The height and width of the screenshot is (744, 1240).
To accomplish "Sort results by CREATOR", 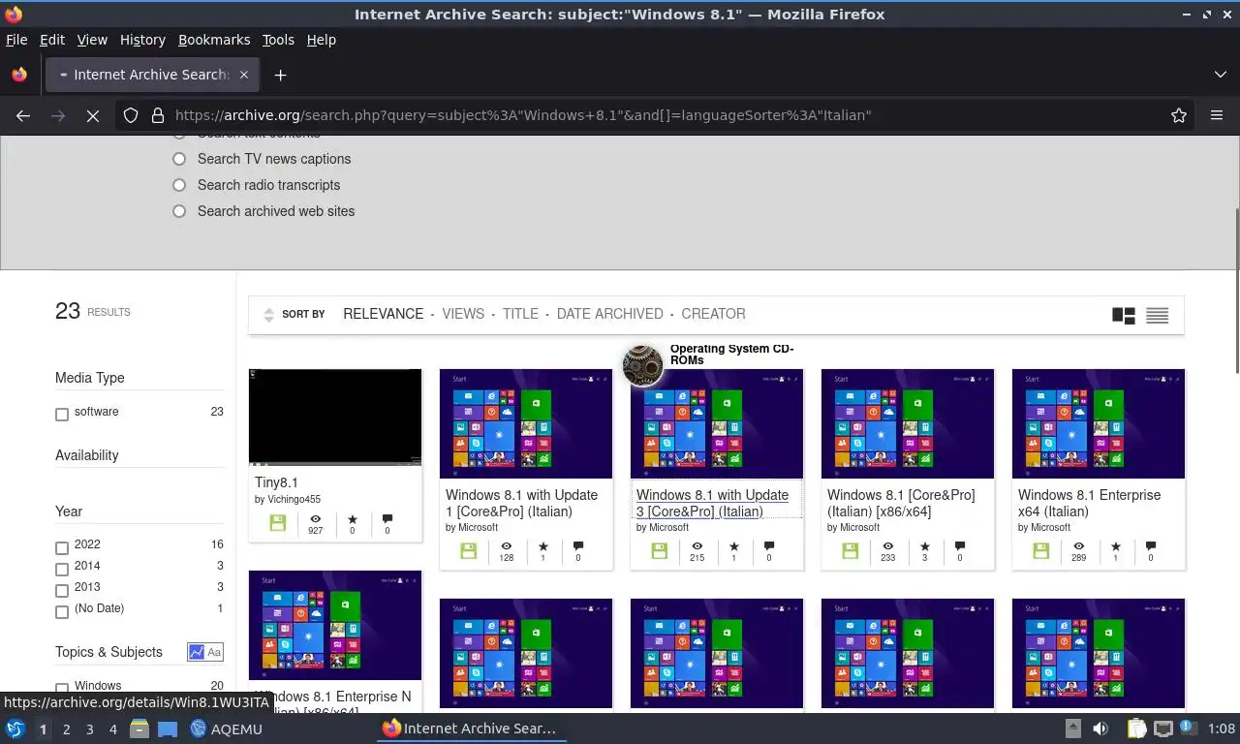I will (713, 314).
